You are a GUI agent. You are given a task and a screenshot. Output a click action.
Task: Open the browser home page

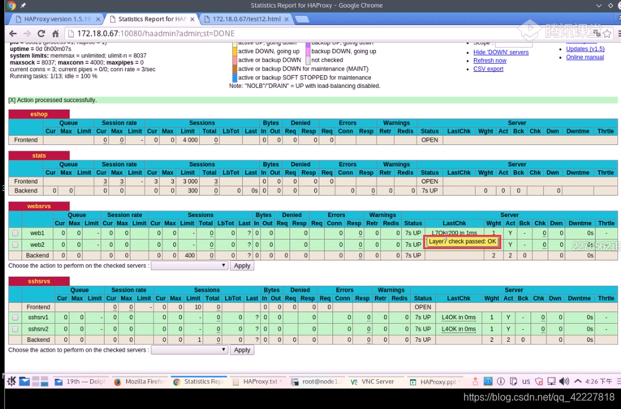55,33
